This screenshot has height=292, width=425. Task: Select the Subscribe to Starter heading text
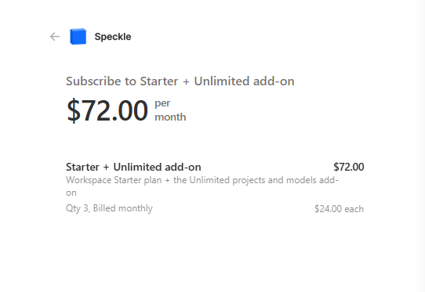(x=180, y=81)
